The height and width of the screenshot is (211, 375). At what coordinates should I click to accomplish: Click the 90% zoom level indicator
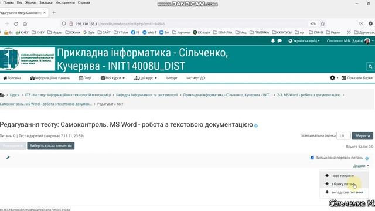[313, 23]
